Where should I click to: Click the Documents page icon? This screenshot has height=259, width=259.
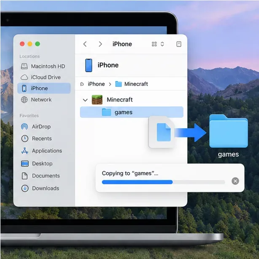(24, 176)
